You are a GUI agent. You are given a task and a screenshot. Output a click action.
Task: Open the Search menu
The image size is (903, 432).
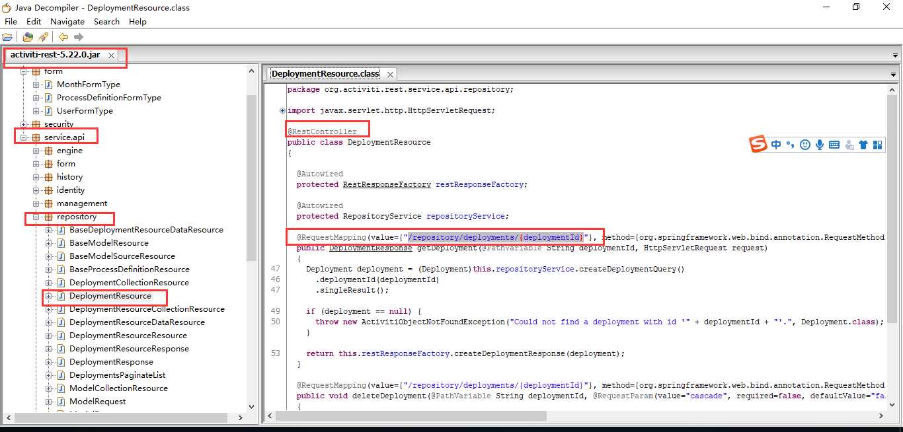coord(106,21)
